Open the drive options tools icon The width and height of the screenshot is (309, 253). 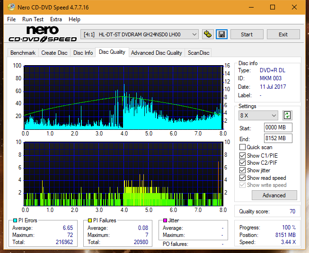[208, 34]
